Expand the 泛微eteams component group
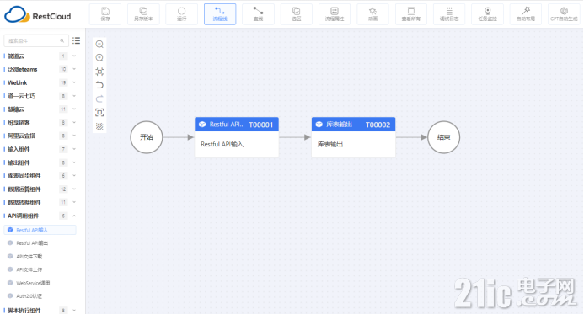The image size is (584, 314). 74,69
